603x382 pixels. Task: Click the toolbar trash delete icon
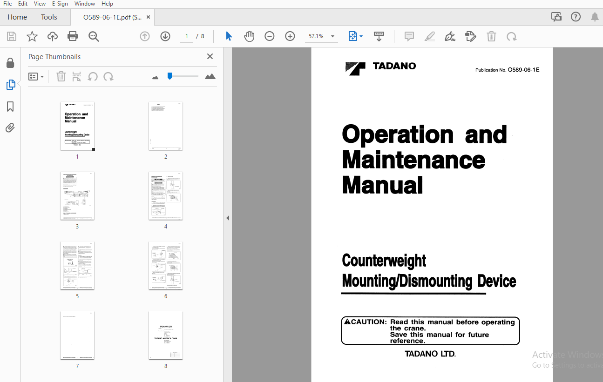click(x=491, y=36)
